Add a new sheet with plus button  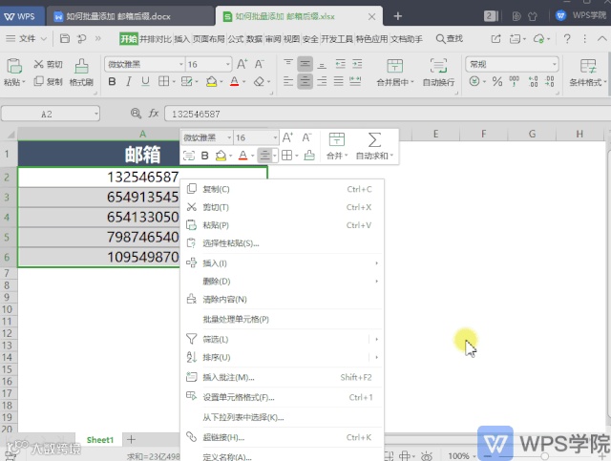click(132, 440)
